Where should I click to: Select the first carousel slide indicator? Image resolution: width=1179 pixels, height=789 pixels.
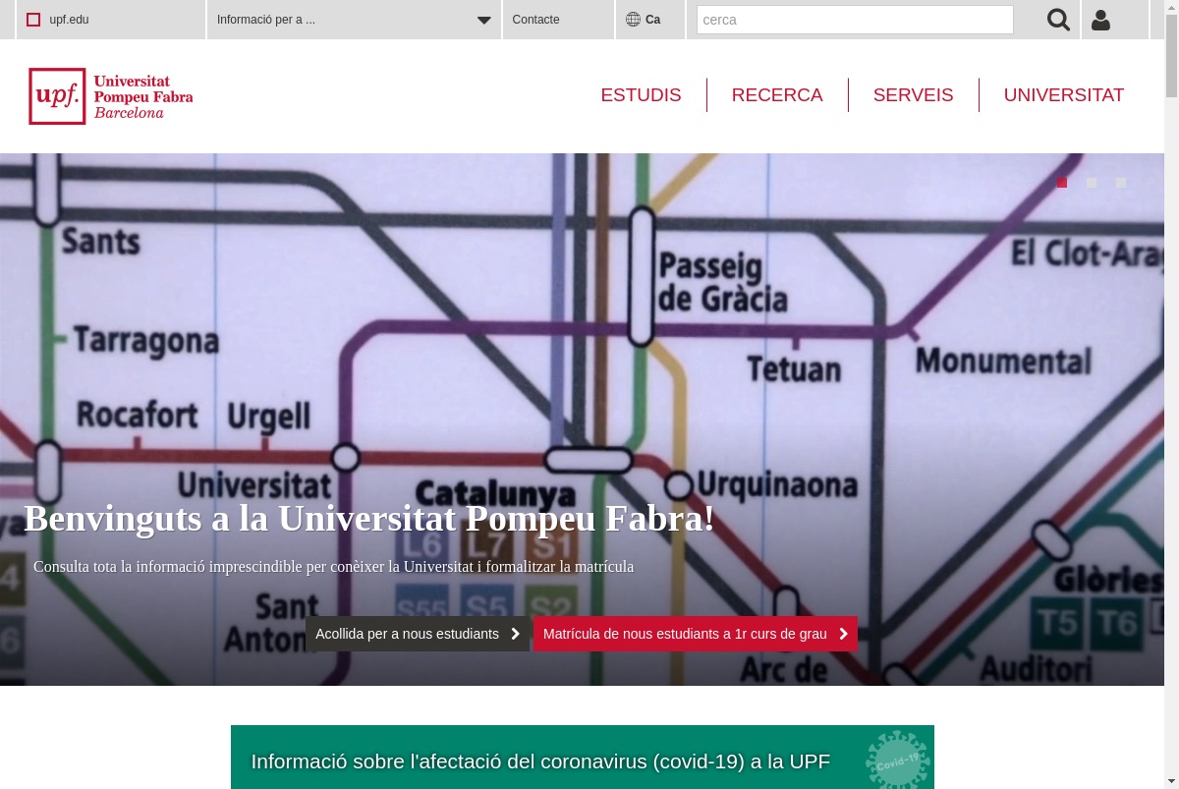[1062, 183]
